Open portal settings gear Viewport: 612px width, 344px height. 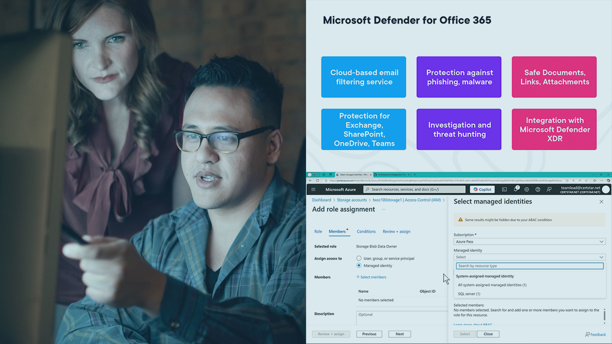527,190
